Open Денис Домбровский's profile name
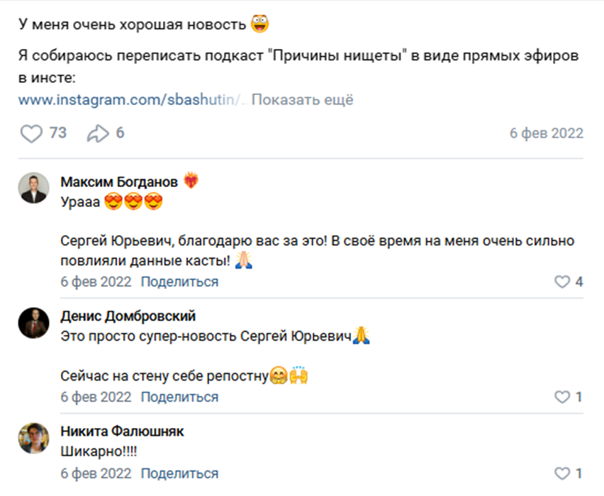 point(128,316)
